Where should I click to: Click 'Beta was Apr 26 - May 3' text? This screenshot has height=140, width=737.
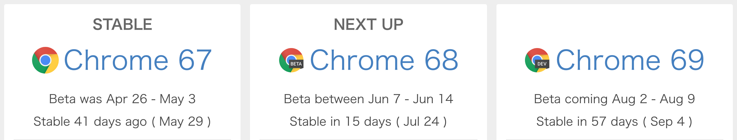click(122, 99)
